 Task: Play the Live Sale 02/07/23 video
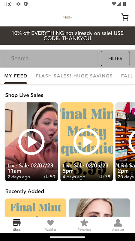coord(31,142)
